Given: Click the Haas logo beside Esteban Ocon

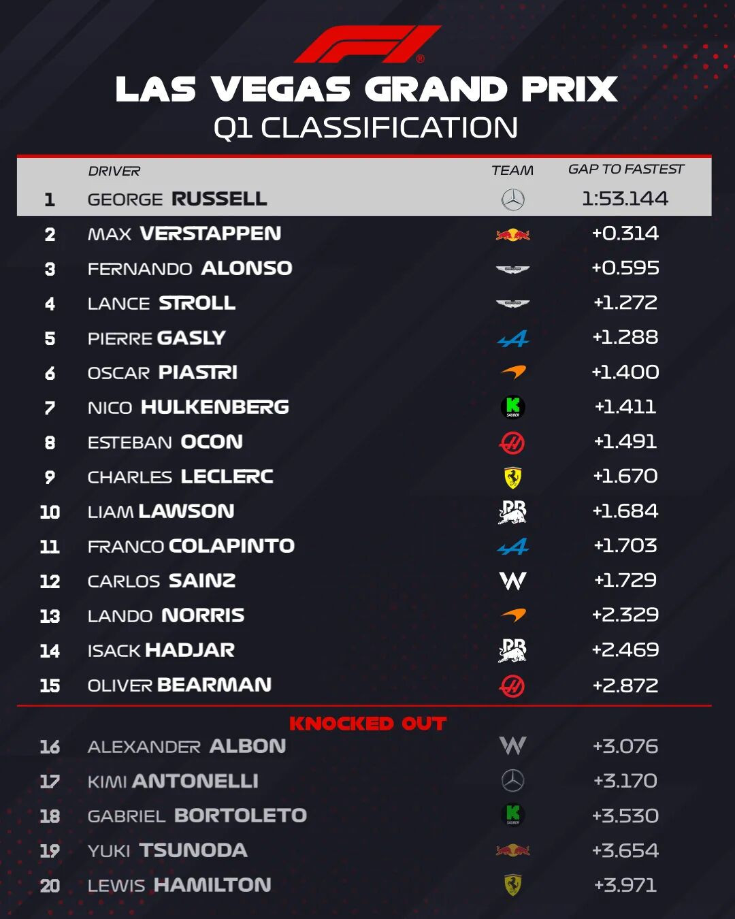Looking at the screenshot, I should [x=512, y=442].
